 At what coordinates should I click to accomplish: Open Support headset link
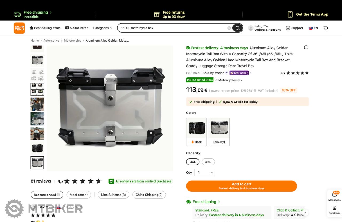[294, 28]
